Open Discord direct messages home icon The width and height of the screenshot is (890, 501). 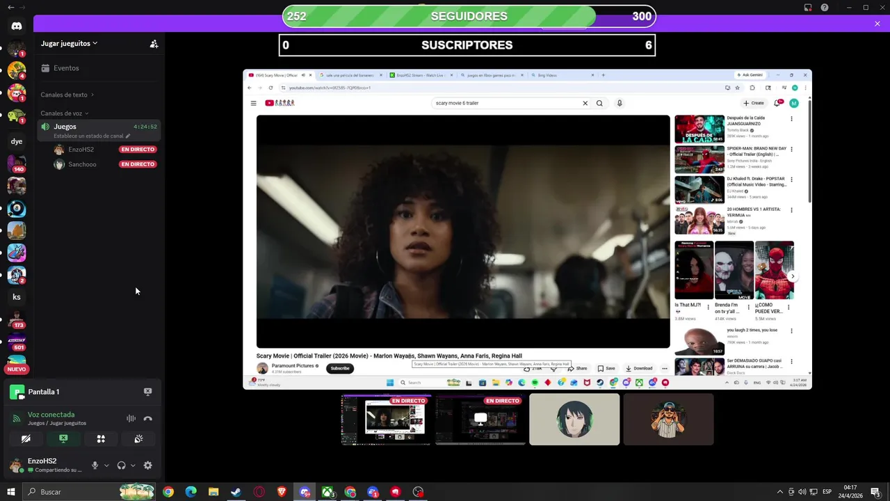pos(17,26)
